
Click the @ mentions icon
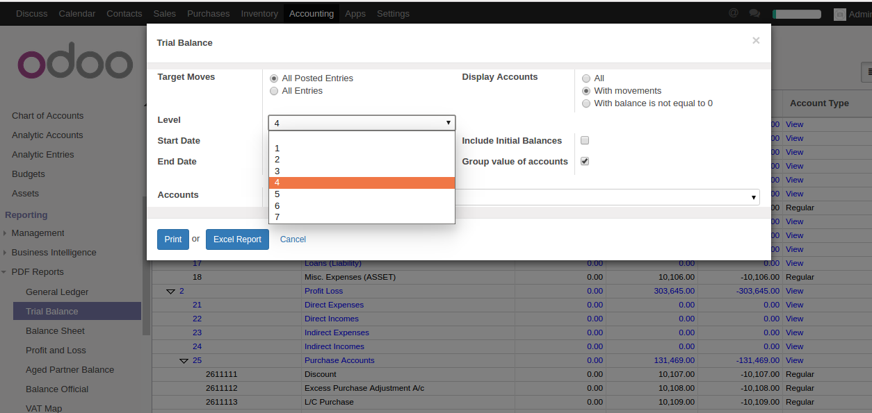tap(733, 13)
